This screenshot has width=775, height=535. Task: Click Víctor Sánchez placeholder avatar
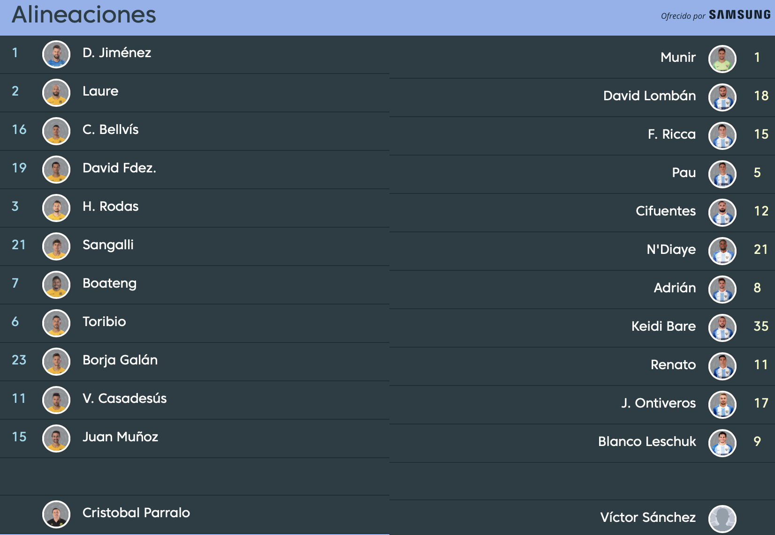(722, 519)
